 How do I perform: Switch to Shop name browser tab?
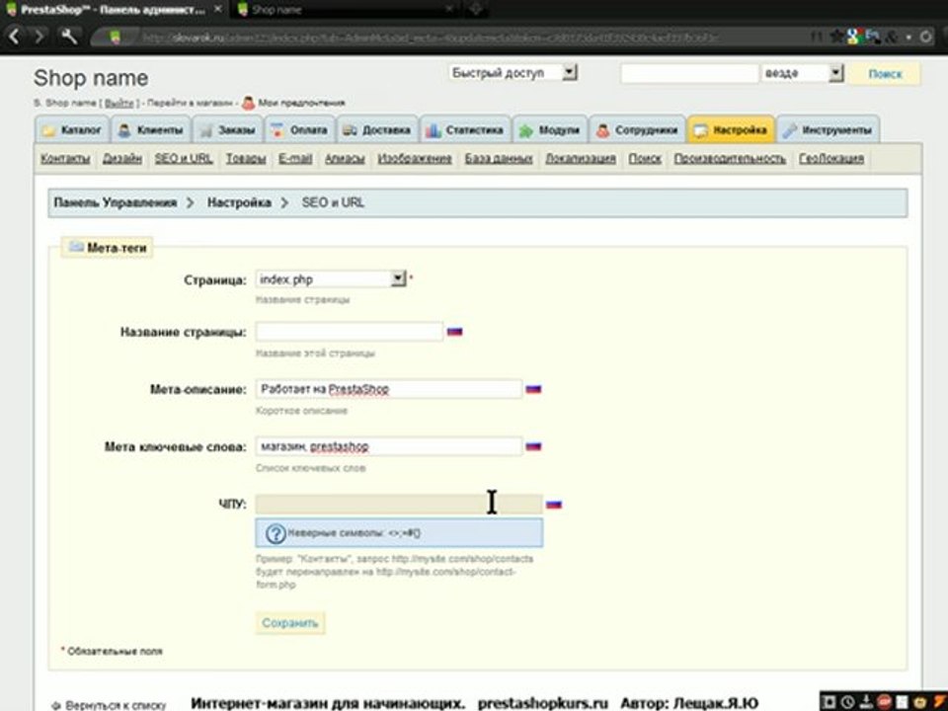(x=345, y=9)
